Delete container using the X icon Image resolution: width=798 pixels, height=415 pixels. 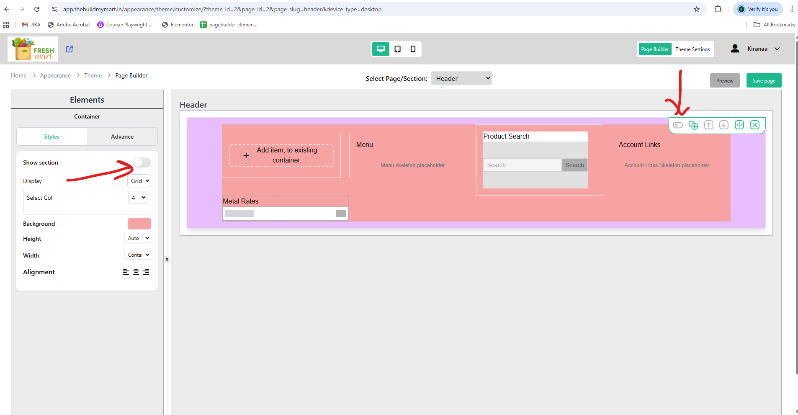pyautogui.click(x=755, y=125)
